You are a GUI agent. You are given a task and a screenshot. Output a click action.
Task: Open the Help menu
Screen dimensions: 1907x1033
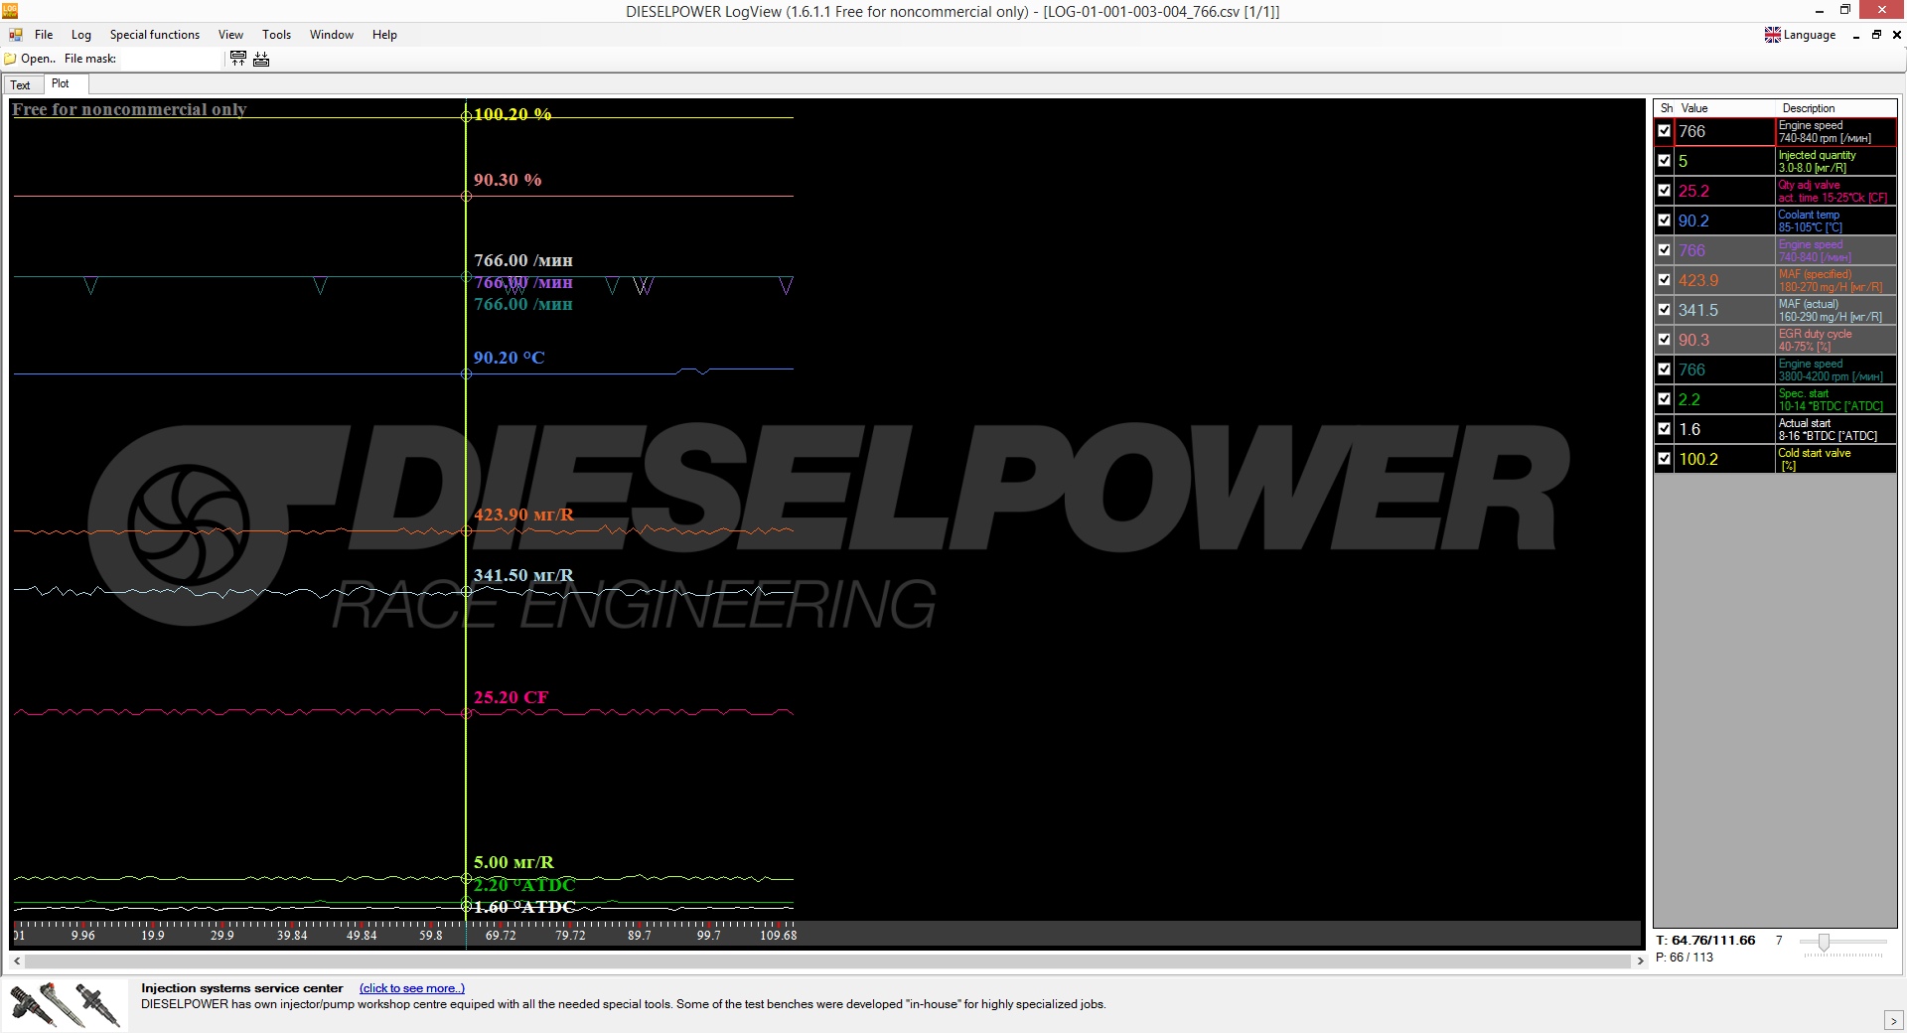tap(385, 35)
